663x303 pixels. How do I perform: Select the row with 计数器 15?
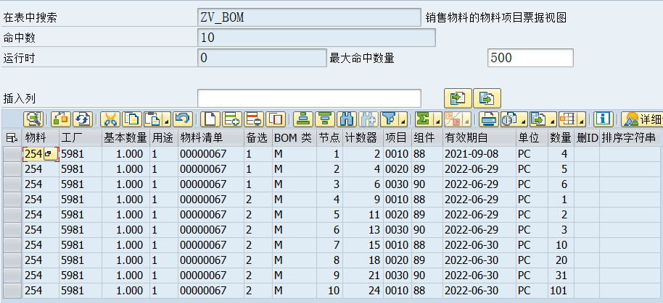pyautogui.click(x=12, y=245)
